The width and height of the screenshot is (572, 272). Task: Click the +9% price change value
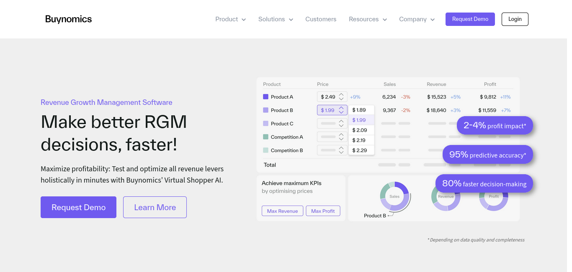[355, 97]
